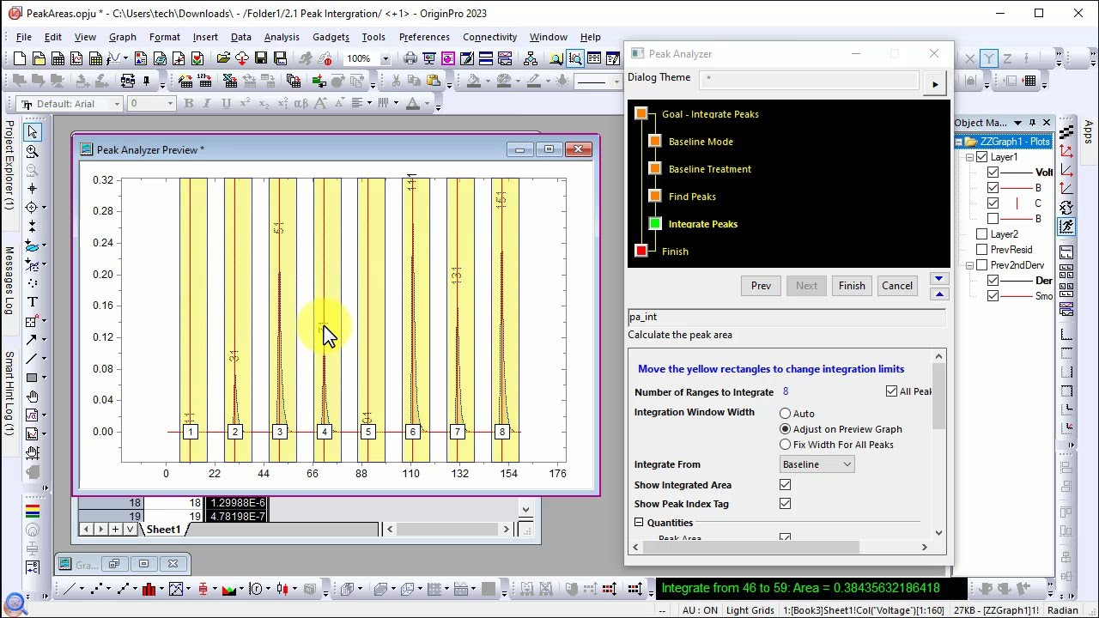The height and width of the screenshot is (618, 1099).
Task: Collapse the Layer1 tree node
Action: coord(969,157)
